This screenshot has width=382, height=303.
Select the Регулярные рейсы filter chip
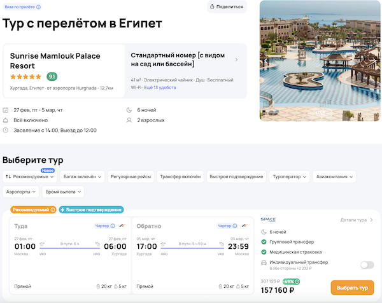pos(131,176)
